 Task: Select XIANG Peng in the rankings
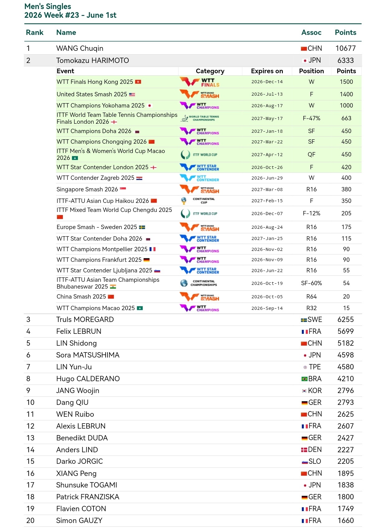pos(193,473)
